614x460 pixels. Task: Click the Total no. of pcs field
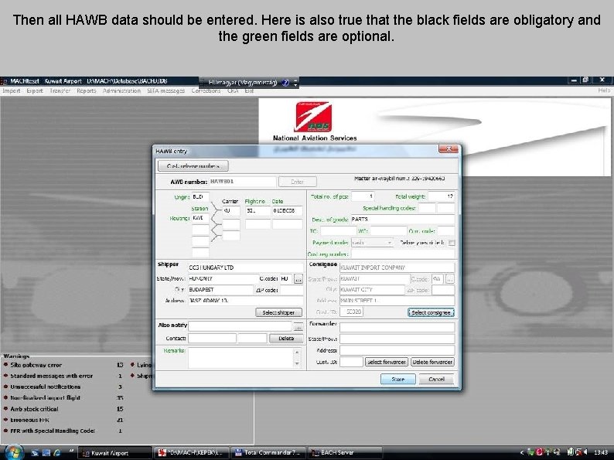tap(363, 196)
